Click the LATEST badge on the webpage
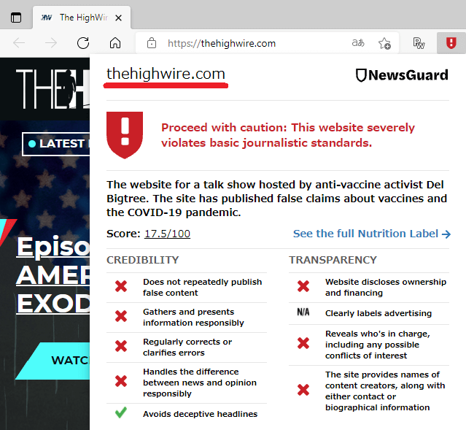The image size is (466, 430). coord(56,144)
